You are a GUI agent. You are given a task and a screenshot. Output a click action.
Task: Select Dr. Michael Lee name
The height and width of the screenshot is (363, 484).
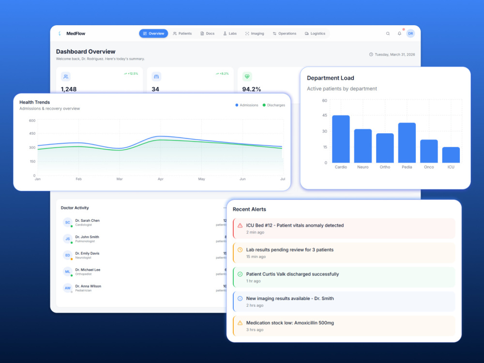(x=88, y=270)
